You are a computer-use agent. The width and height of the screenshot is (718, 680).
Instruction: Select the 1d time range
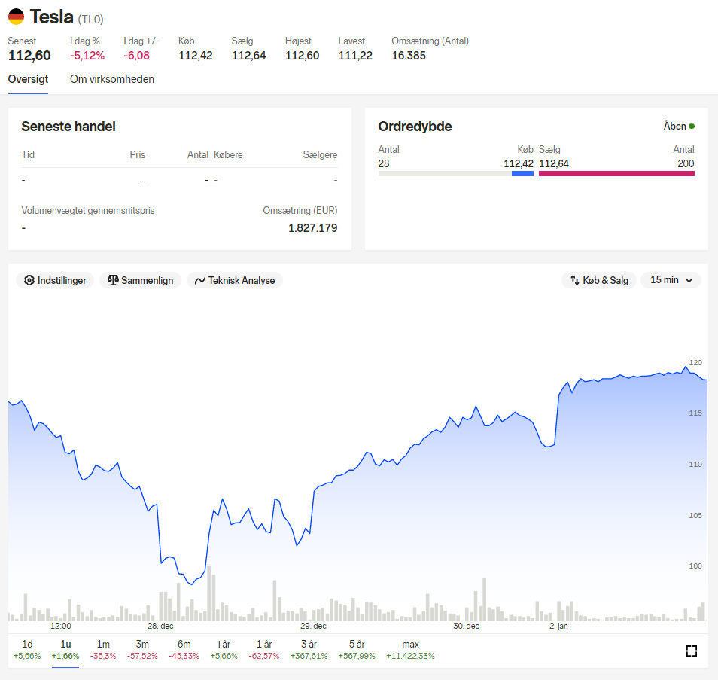27,650
